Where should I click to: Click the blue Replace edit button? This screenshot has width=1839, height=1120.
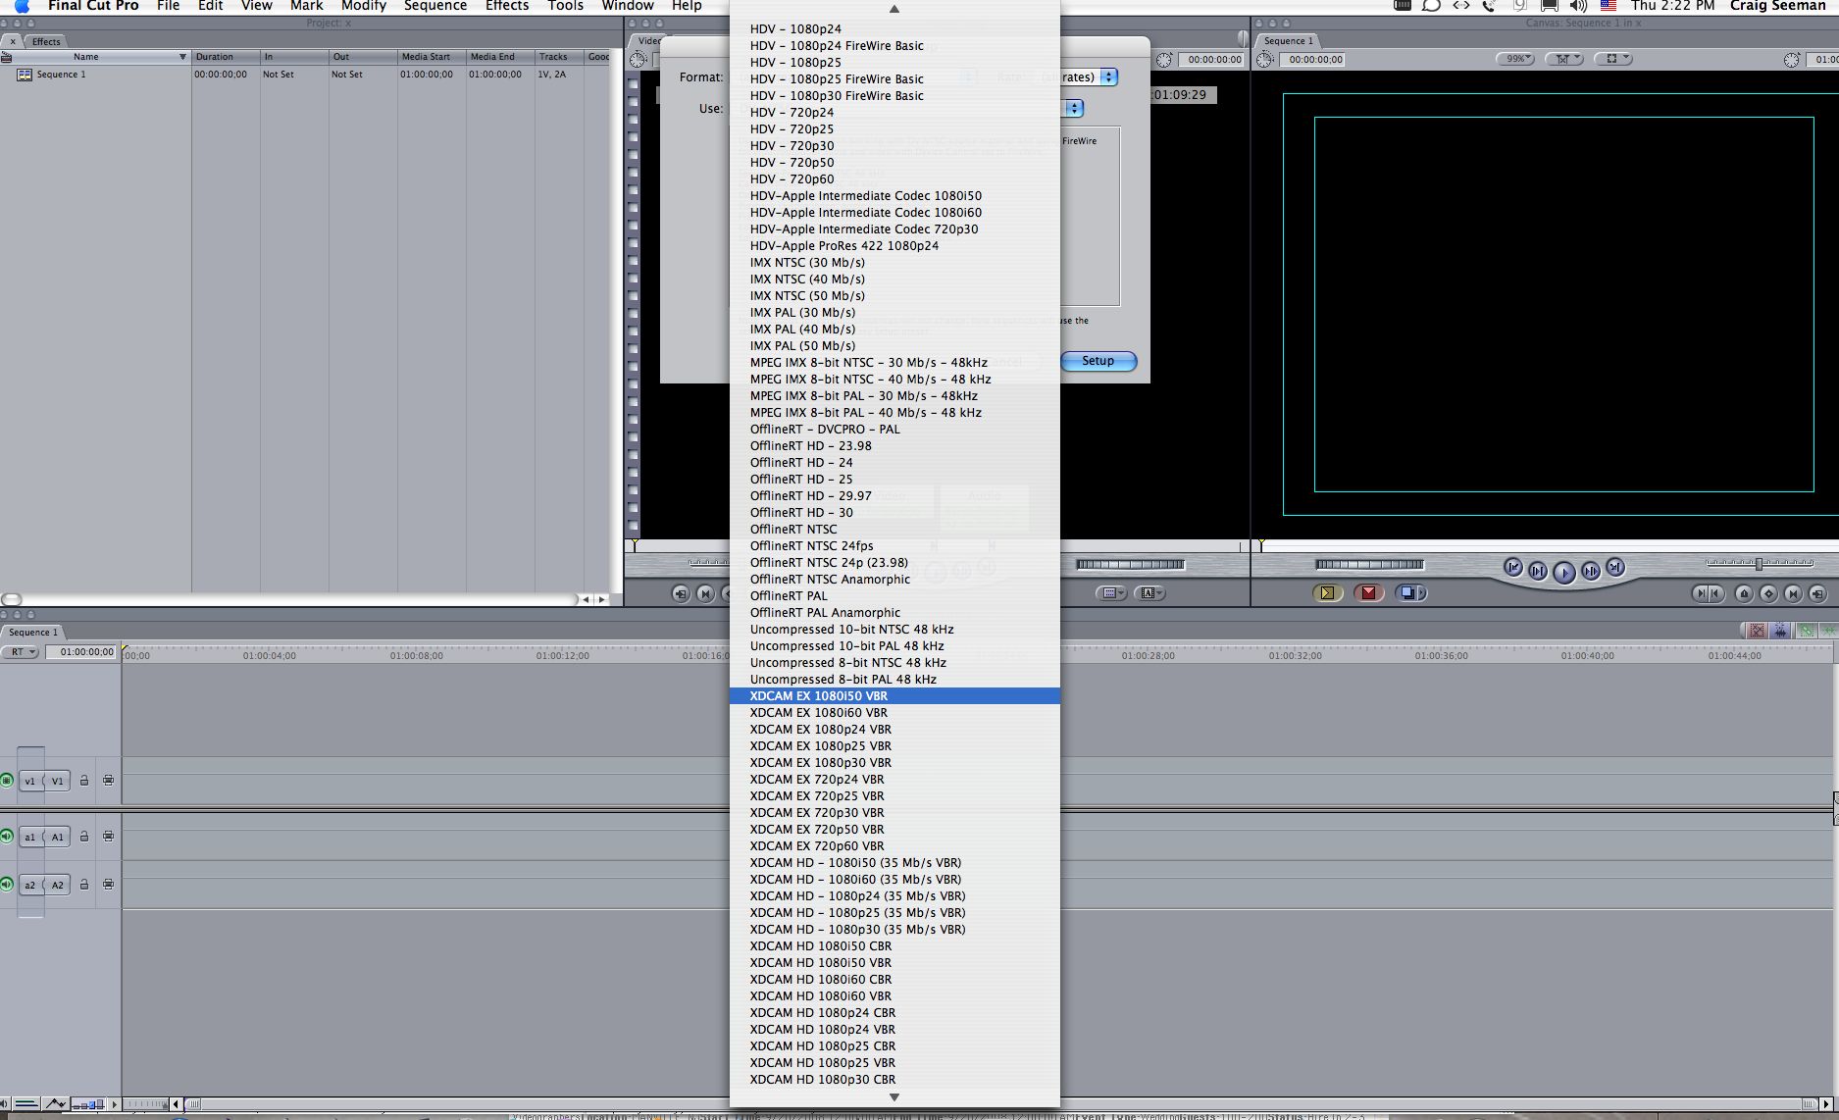[x=1409, y=592]
